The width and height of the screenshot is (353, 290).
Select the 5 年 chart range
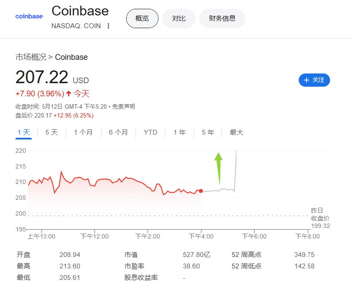tap(208, 132)
